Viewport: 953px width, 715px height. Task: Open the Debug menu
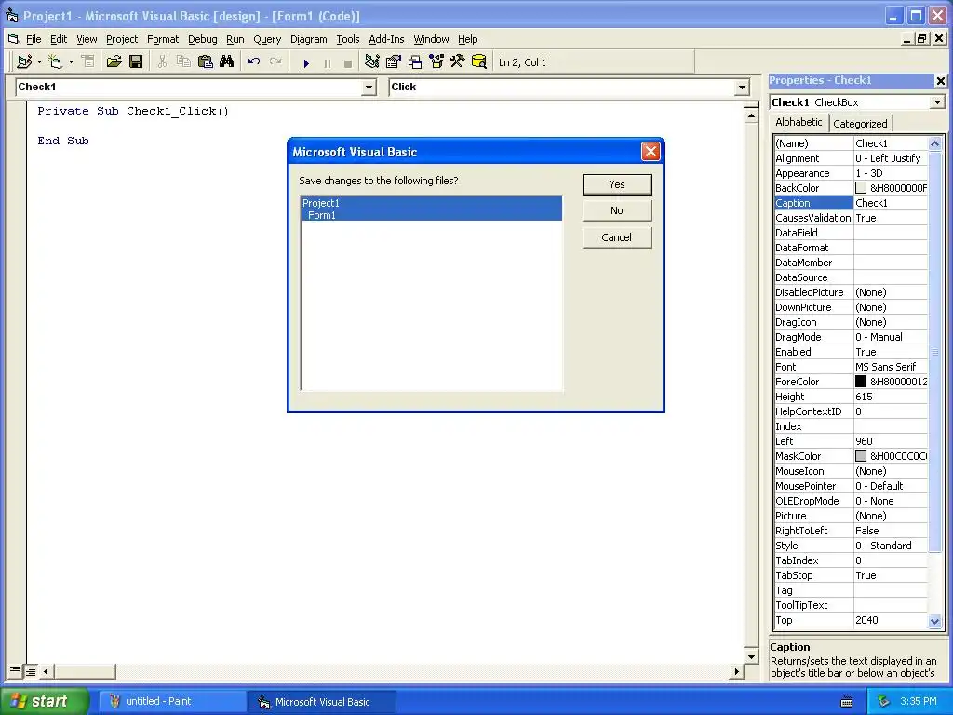pos(202,39)
